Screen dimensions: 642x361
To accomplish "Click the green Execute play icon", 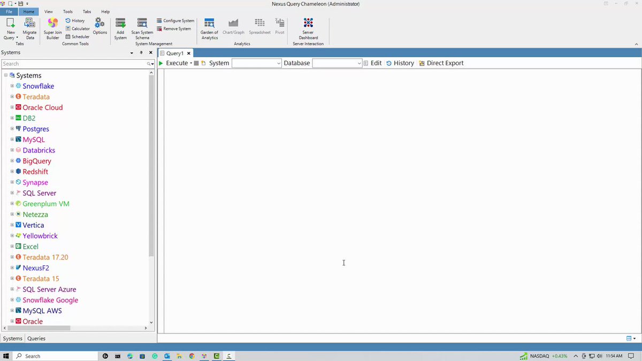I will (161, 63).
